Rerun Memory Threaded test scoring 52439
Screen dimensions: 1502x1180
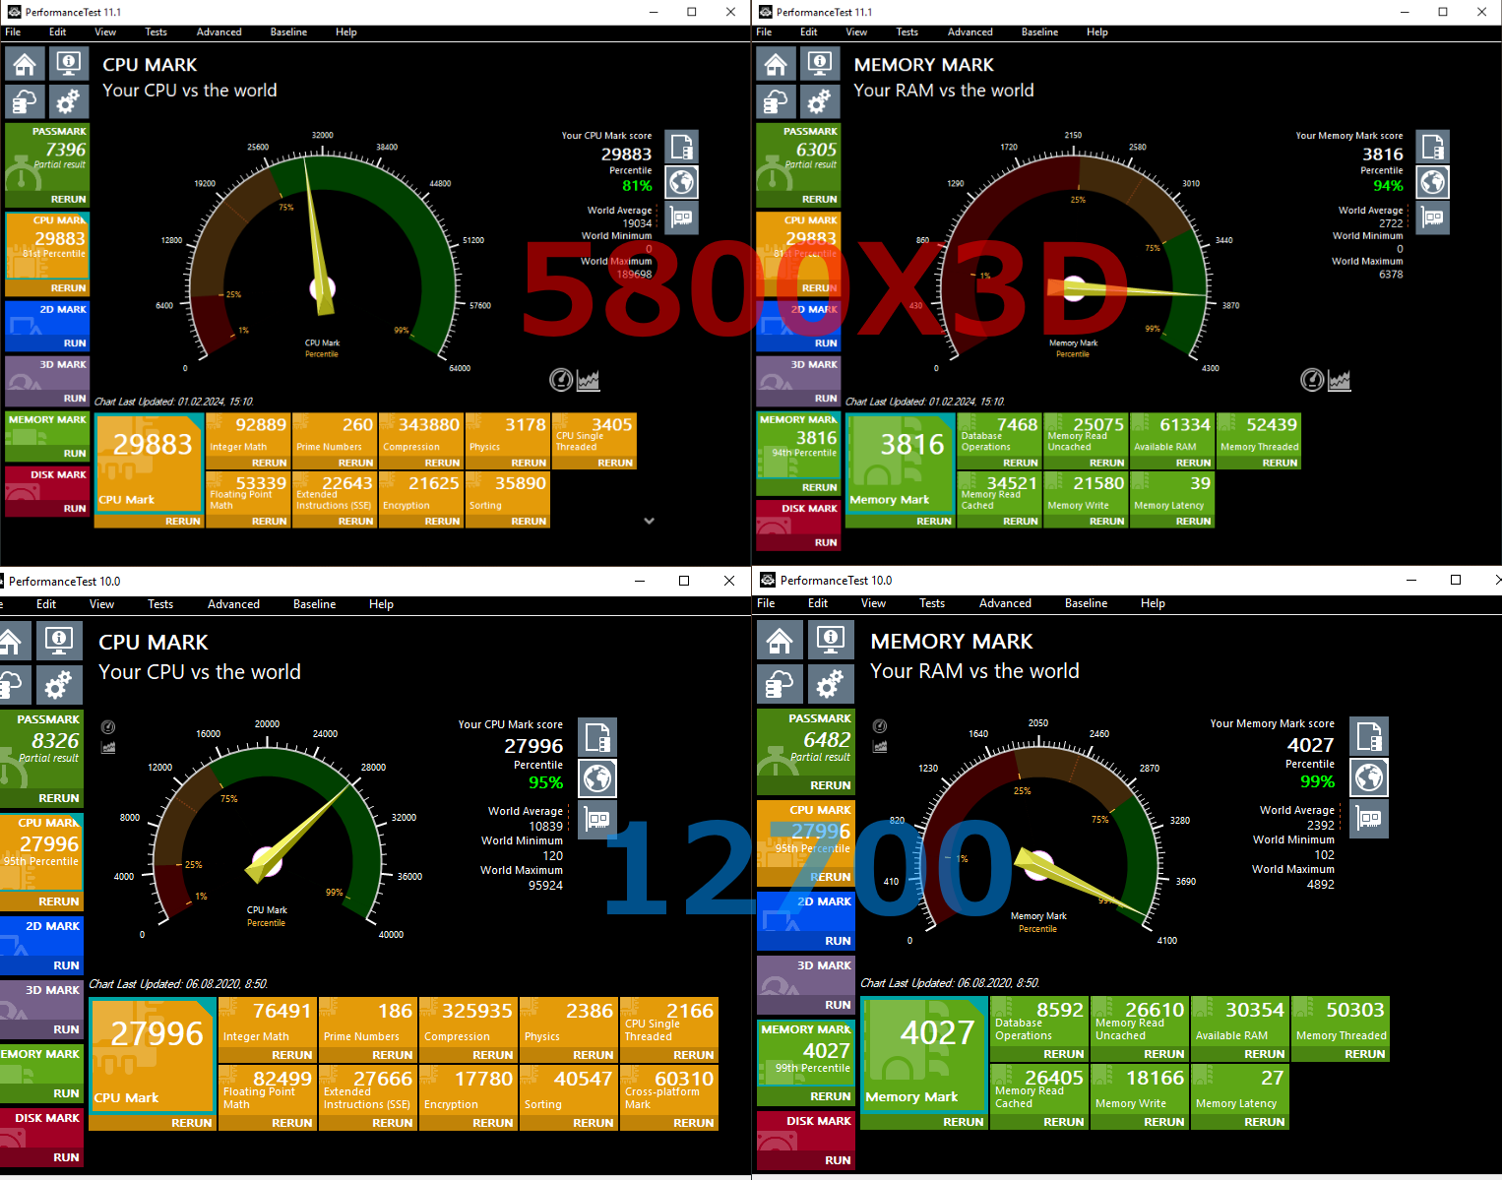(1280, 463)
